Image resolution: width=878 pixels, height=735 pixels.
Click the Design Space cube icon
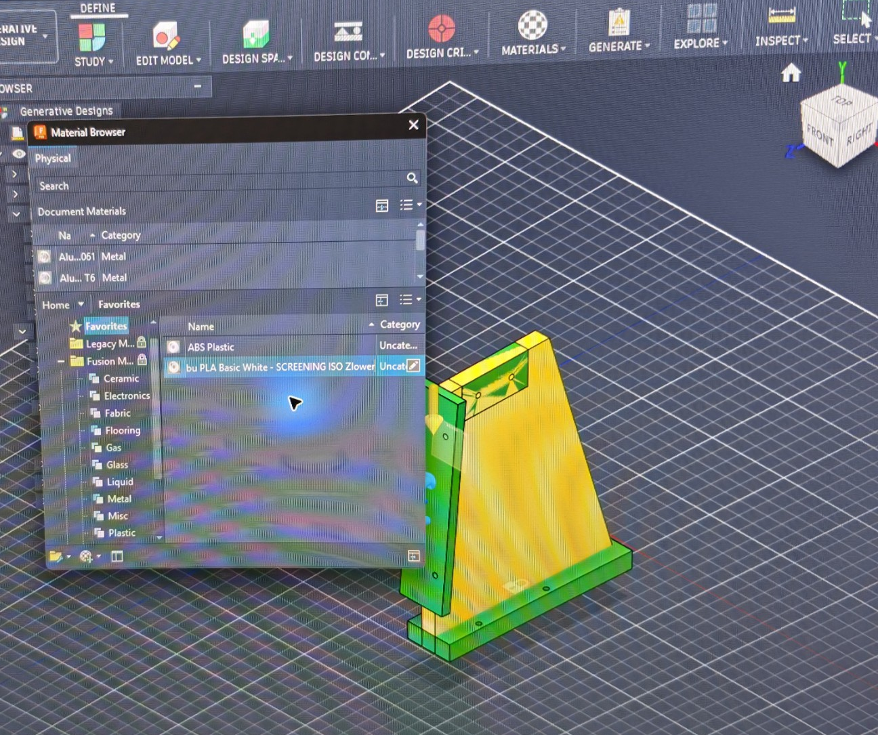click(x=255, y=34)
